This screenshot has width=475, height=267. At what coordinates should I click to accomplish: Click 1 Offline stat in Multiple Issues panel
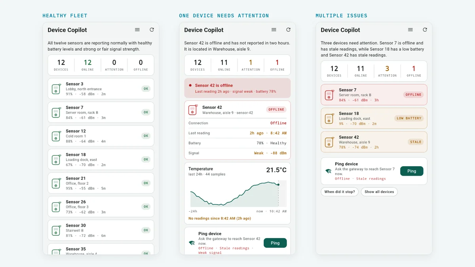pos(414,71)
